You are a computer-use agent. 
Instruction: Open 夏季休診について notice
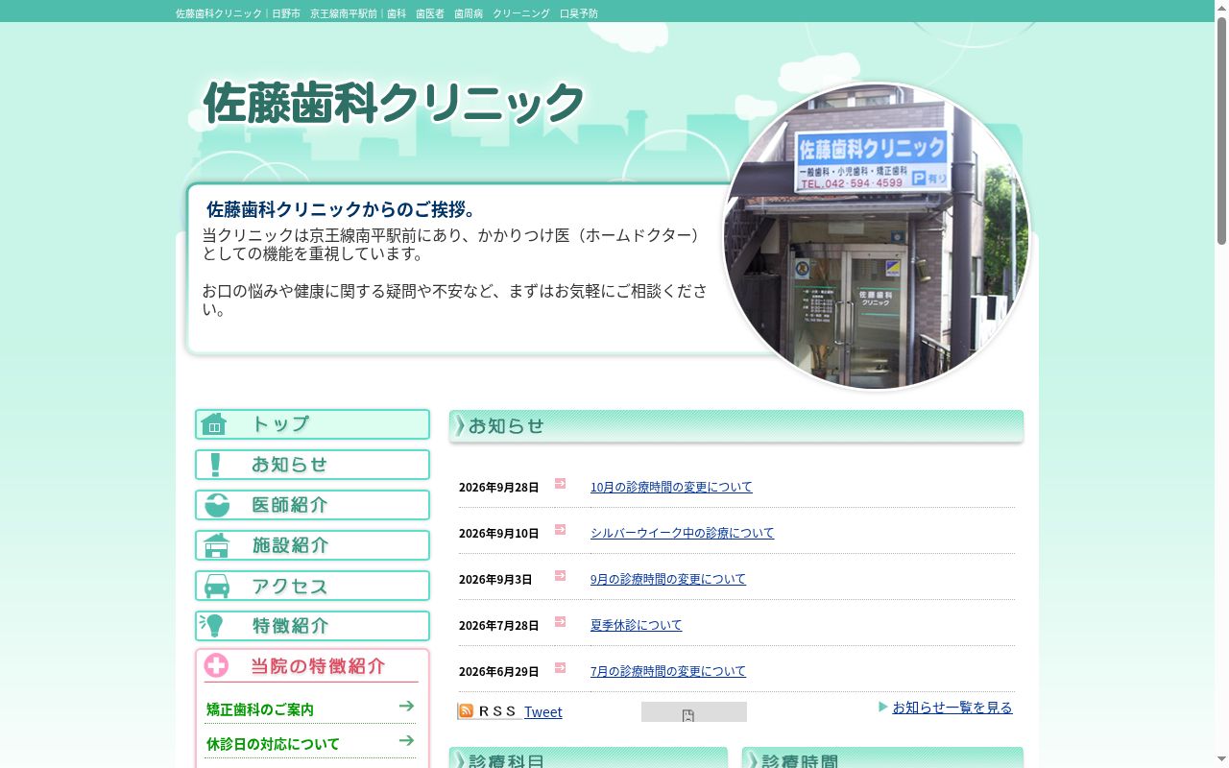pos(636,625)
